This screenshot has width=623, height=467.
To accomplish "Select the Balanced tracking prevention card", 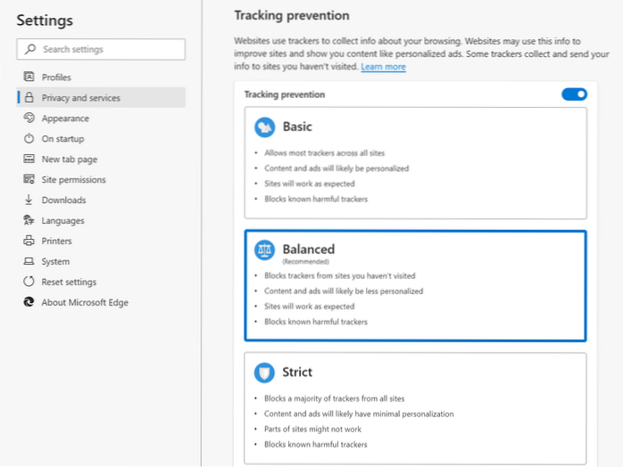I will pyautogui.click(x=415, y=285).
